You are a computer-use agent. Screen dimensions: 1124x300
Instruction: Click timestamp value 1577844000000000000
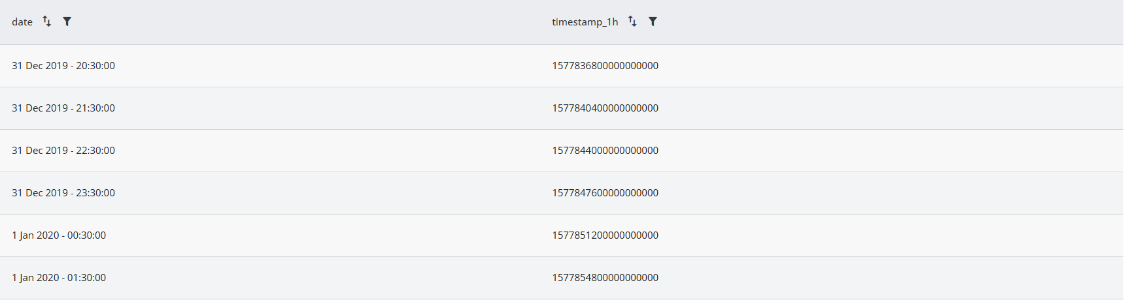(605, 151)
